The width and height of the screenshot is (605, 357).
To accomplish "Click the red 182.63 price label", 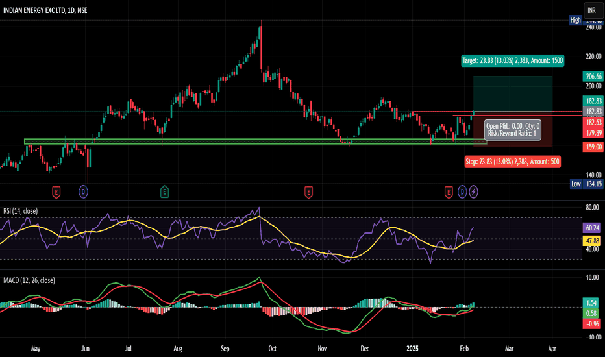I will (593, 122).
